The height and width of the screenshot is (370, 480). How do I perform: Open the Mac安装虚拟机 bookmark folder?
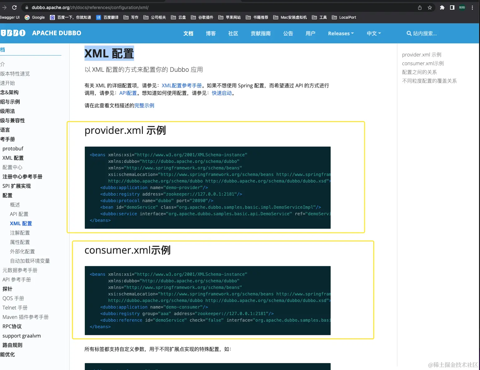290,17
